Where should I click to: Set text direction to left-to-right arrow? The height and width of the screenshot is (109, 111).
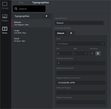point(98,53)
